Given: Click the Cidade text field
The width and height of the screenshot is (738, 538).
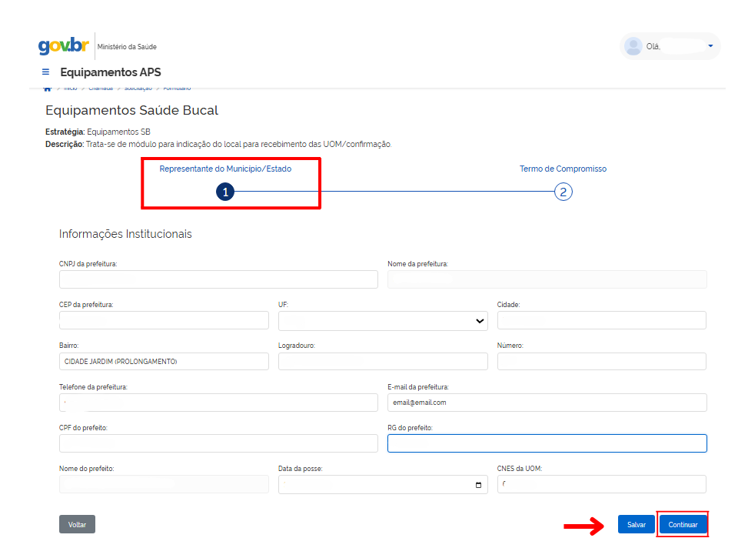Looking at the screenshot, I should pos(601,320).
